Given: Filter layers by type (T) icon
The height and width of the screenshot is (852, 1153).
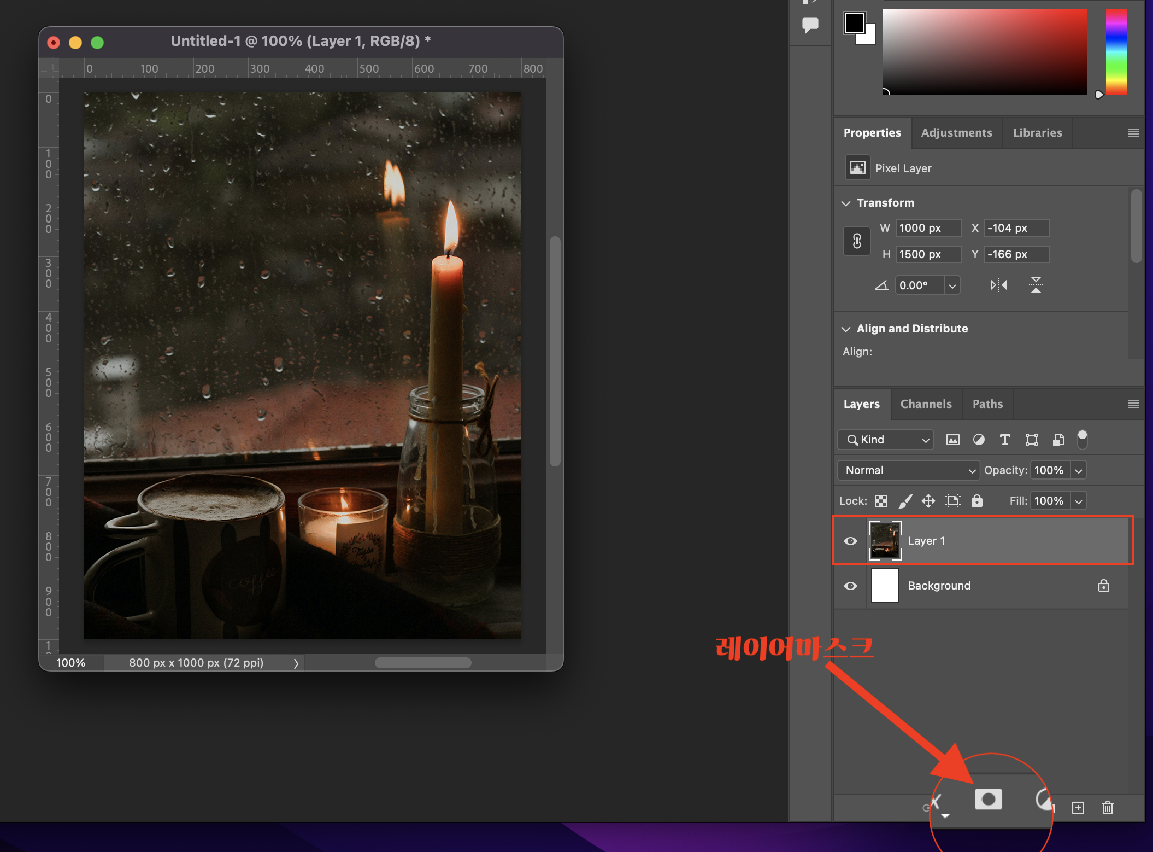Looking at the screenshot, I should click(x=1004, y=440).
